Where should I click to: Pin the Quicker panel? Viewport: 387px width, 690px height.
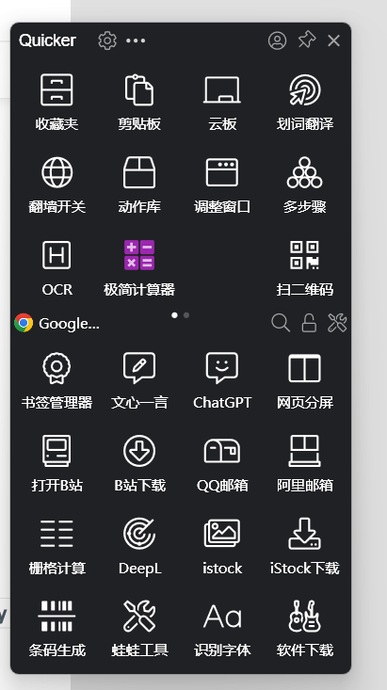(x=306, y=40)
